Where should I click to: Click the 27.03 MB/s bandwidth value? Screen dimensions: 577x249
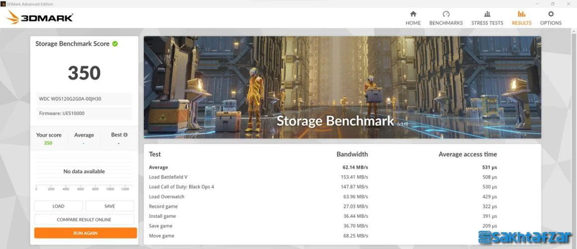click(356, 206)
